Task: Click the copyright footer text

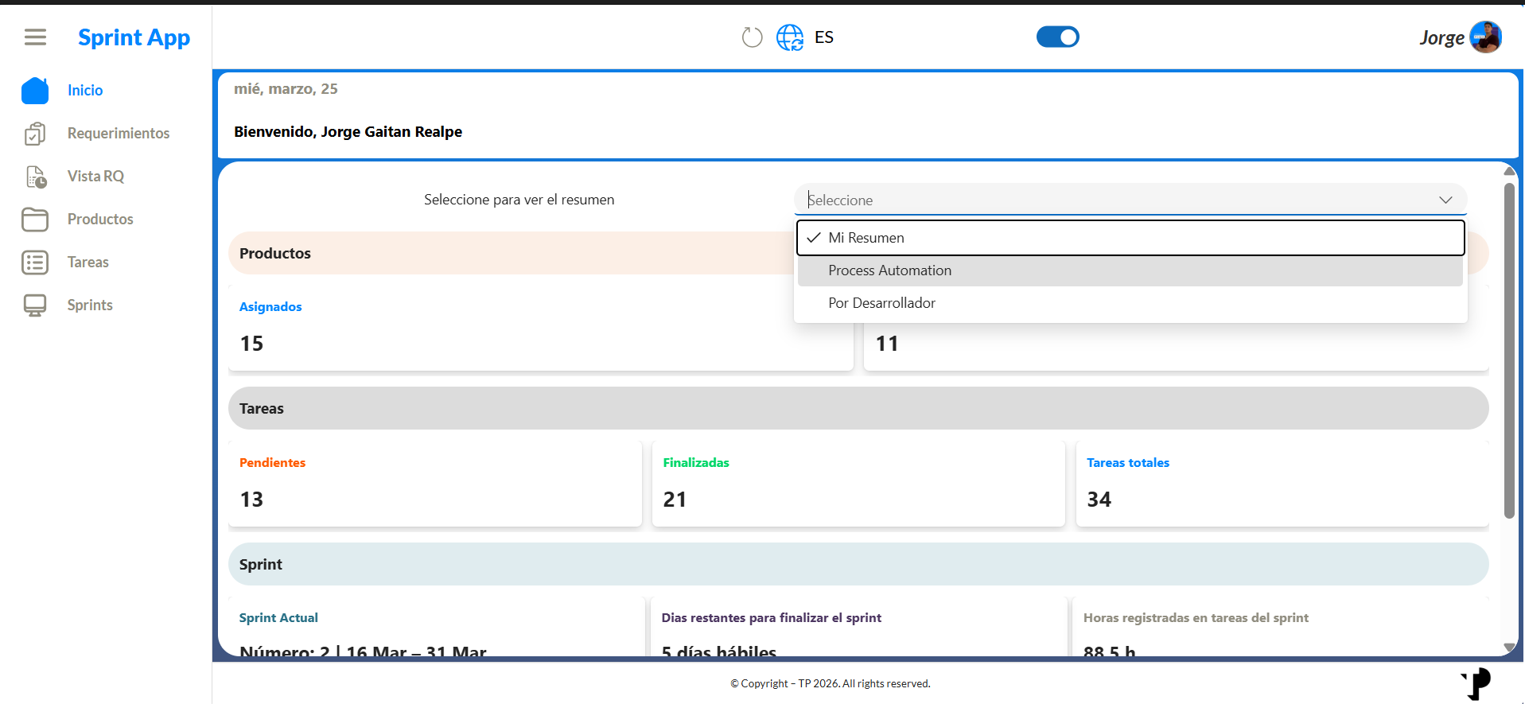Action: click(831, 683)
